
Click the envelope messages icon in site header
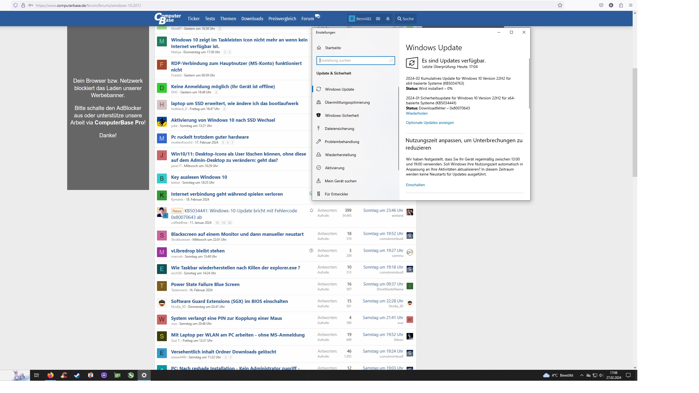click(378, 19)
